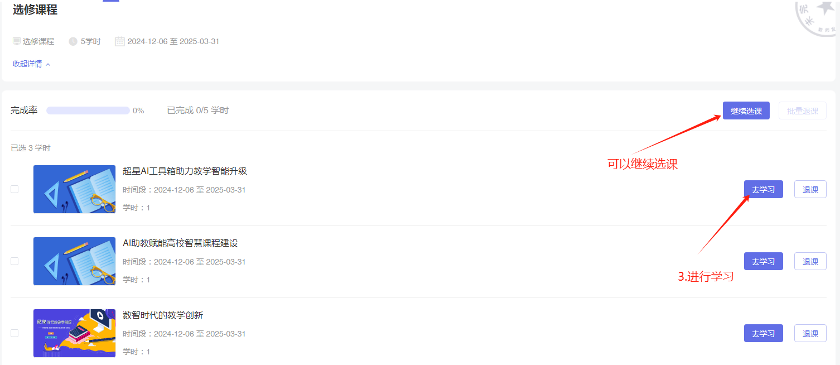Click the calendar icon beside date range
This screenshot has height=365, width=840.
click(120, 41)
